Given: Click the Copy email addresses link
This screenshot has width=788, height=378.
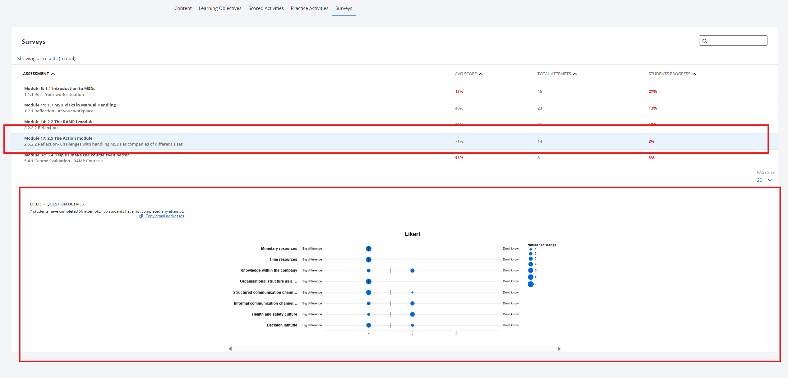Looking at the screenshot, I should tap(164, 216).
